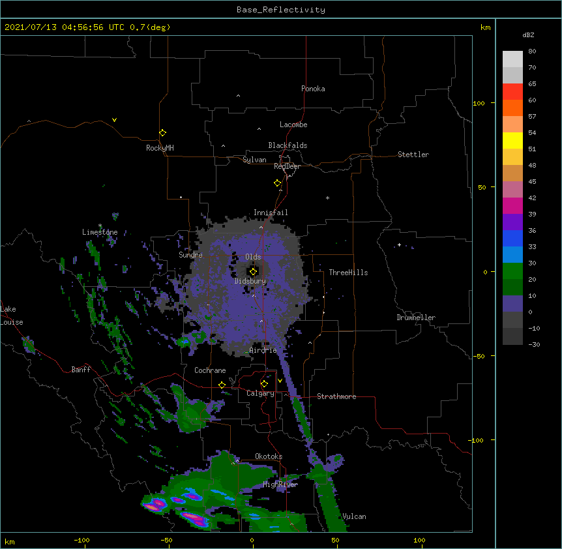The height and width of the screenshot is (549, 562).
Task: Click the white asterisk marker east of Innisfail
Action: [327, 198]
